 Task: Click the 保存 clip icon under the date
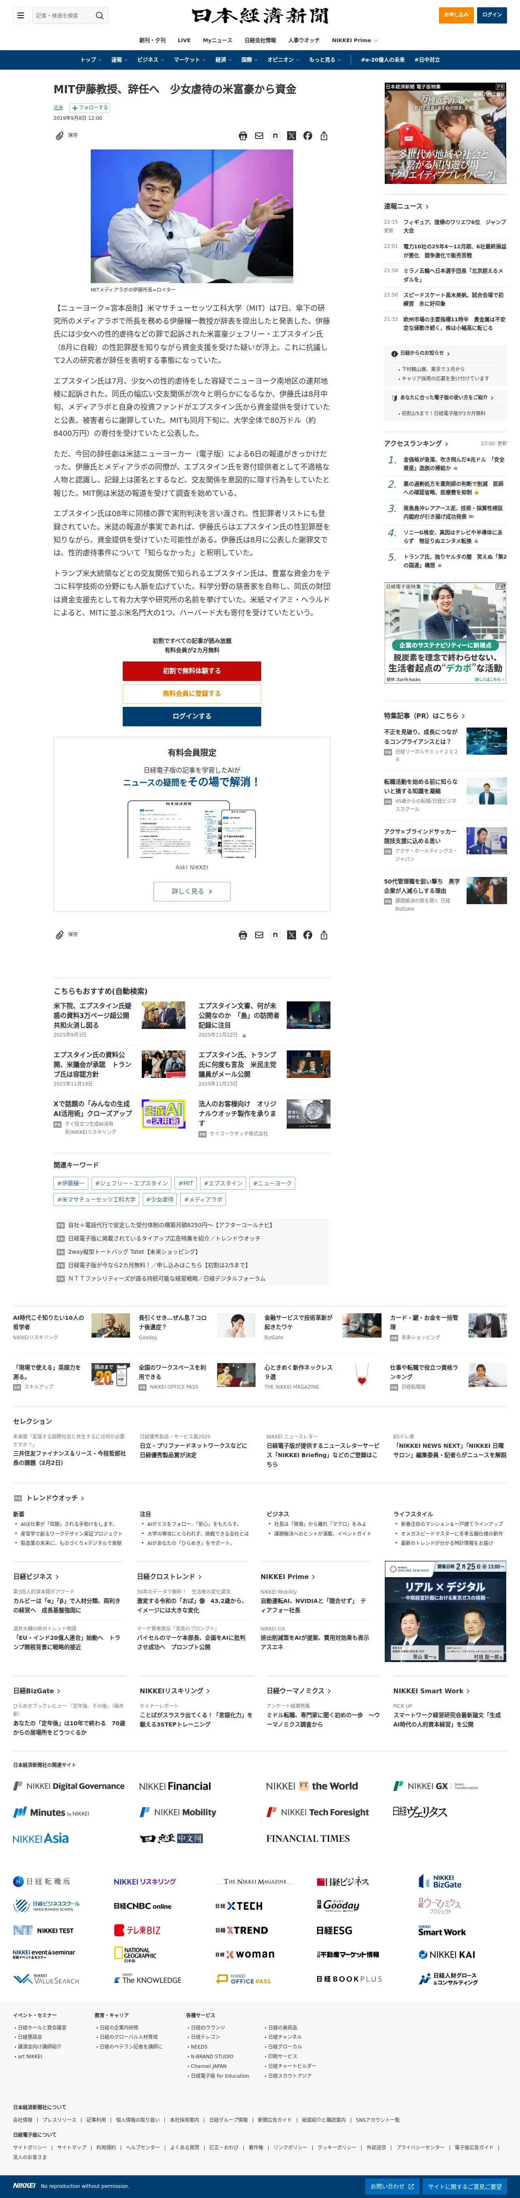(x=60, y=136)
